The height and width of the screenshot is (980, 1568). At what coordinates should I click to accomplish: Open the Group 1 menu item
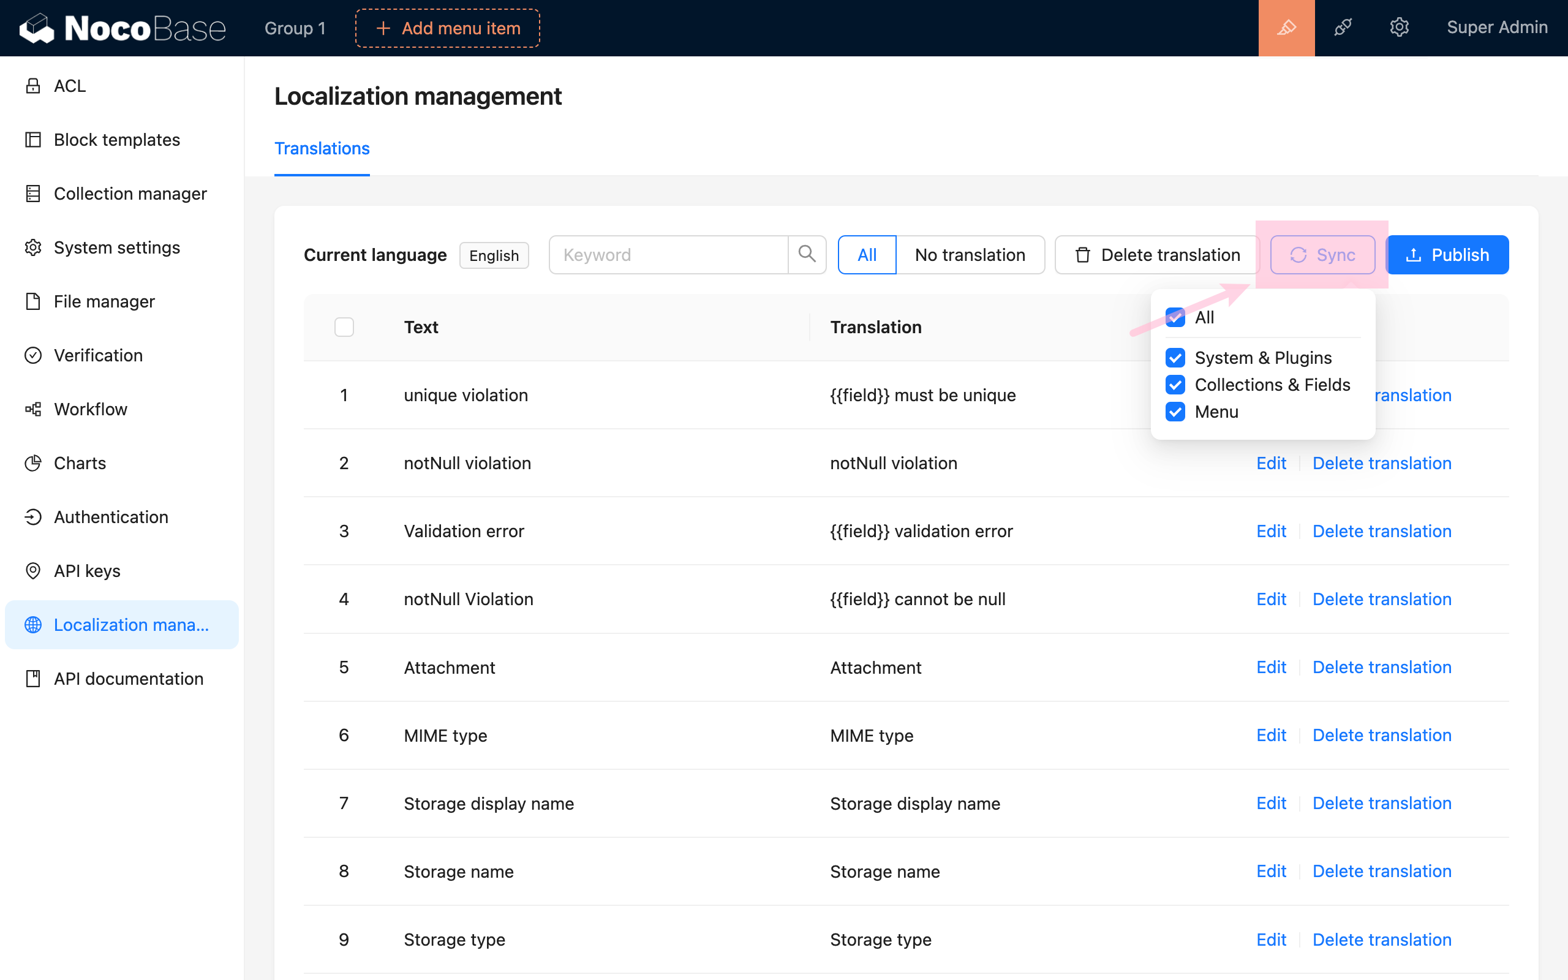[295, 28]
